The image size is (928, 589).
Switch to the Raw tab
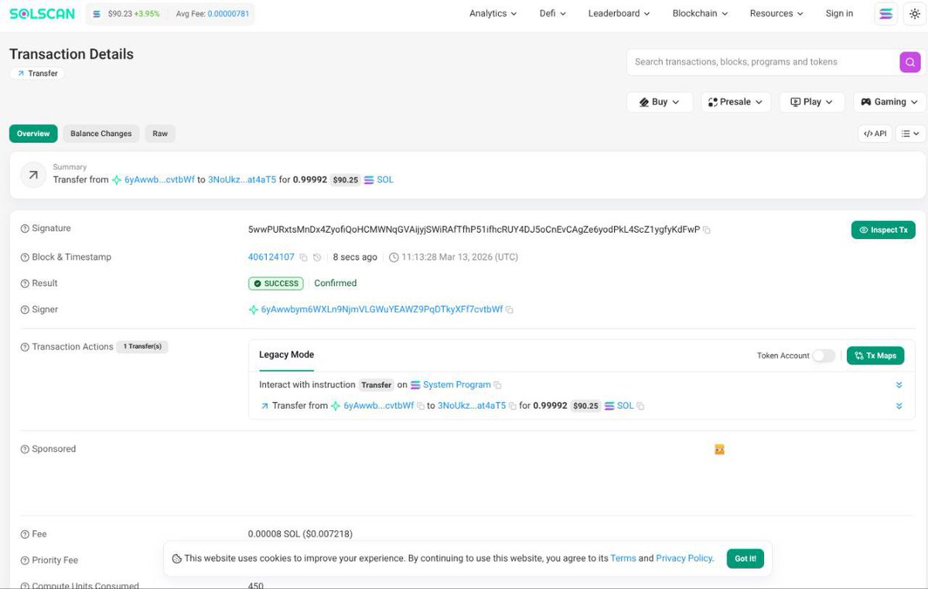click(160, 134)
